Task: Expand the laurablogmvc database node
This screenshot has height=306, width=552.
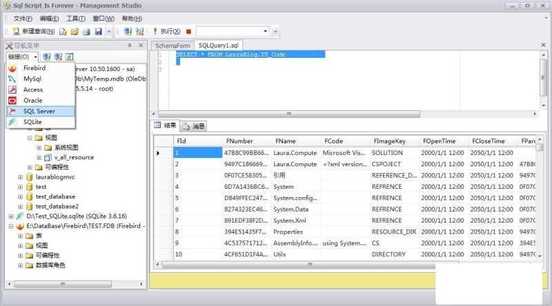Action: (21, 177)
